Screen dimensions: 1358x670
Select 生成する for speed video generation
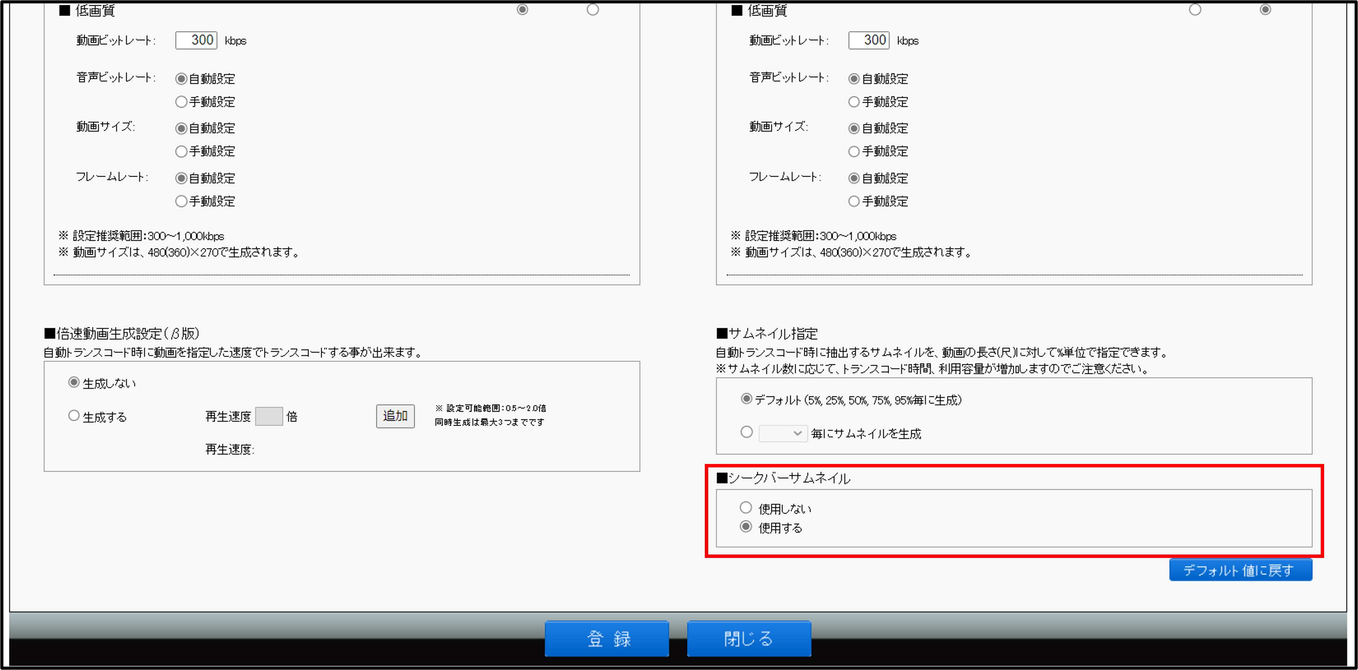(74, 416)
